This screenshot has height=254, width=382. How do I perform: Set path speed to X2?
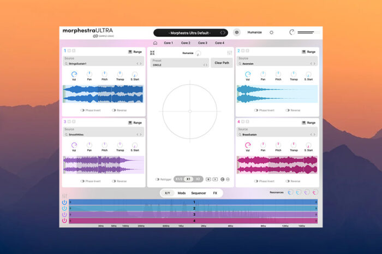click(x=198, y=179)
